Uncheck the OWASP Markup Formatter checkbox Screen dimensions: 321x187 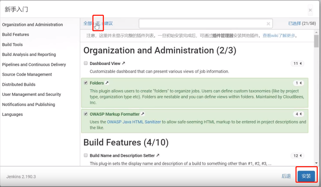(86, 114)
